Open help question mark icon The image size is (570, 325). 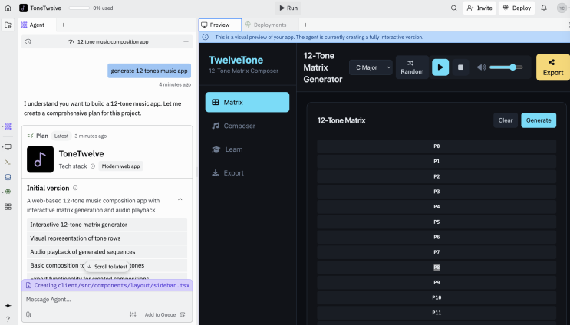pos(8,319)
